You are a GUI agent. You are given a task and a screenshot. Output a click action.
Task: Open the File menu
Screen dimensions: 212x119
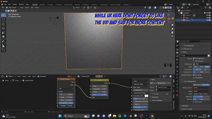(x=5, y=4)
